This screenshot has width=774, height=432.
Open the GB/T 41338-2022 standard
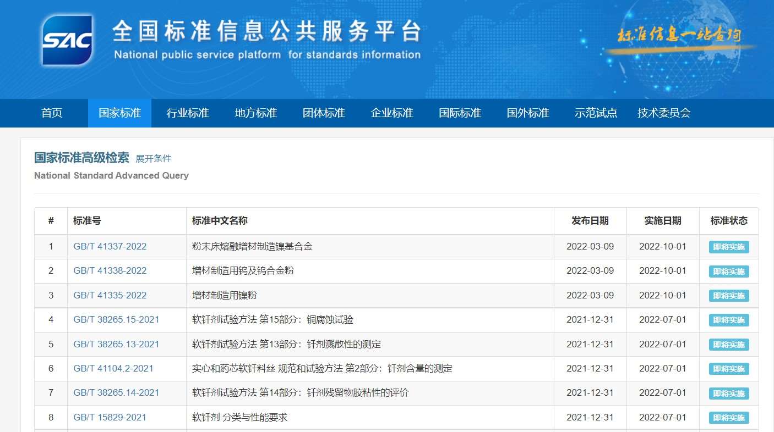tap(110, 271)
